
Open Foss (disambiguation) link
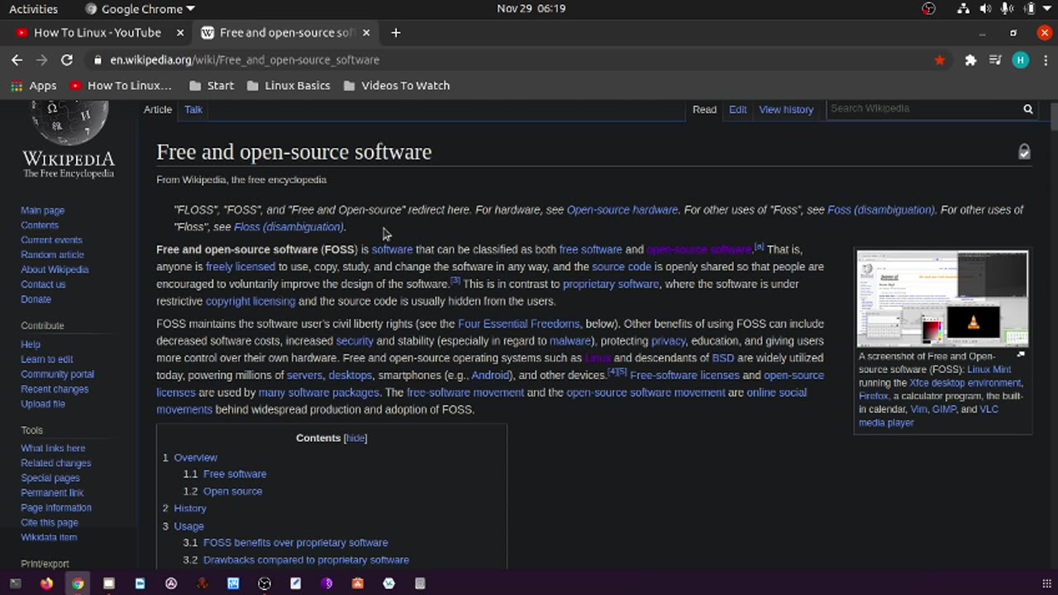click(x=881, y=210)
